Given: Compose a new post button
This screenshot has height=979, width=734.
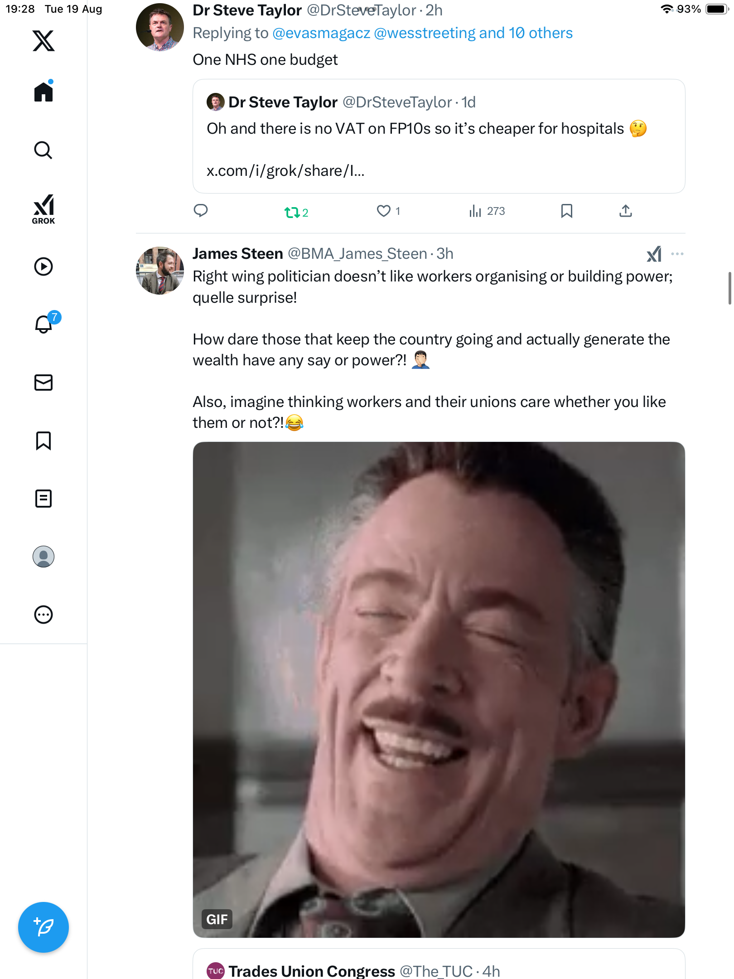Looking at the screenshot, I should (43, 927).
